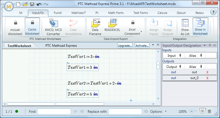The height and width of the screenshot is (118, 220).
Task: Open the Text Formatting ribbon tab
Action: pos(141,13)
